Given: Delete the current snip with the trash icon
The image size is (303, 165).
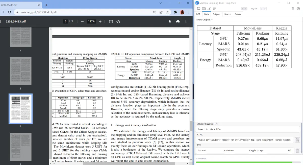Looking at the screenshot, I should 293,9.
